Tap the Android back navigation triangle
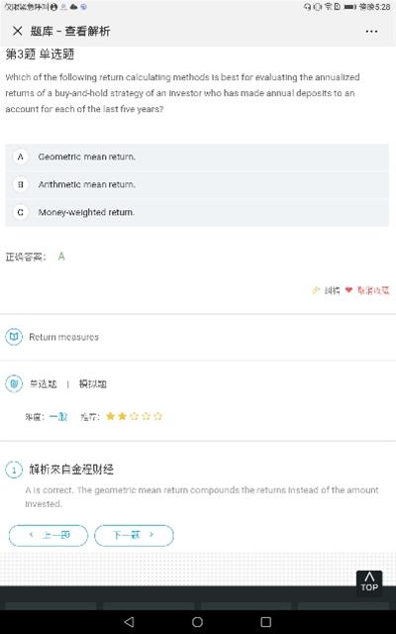 [x=129, y=621]
